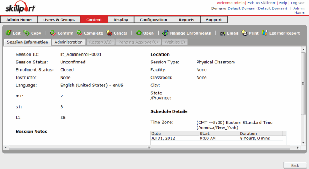Click the horizontal scrollbar right arrow

pos(298,148)
